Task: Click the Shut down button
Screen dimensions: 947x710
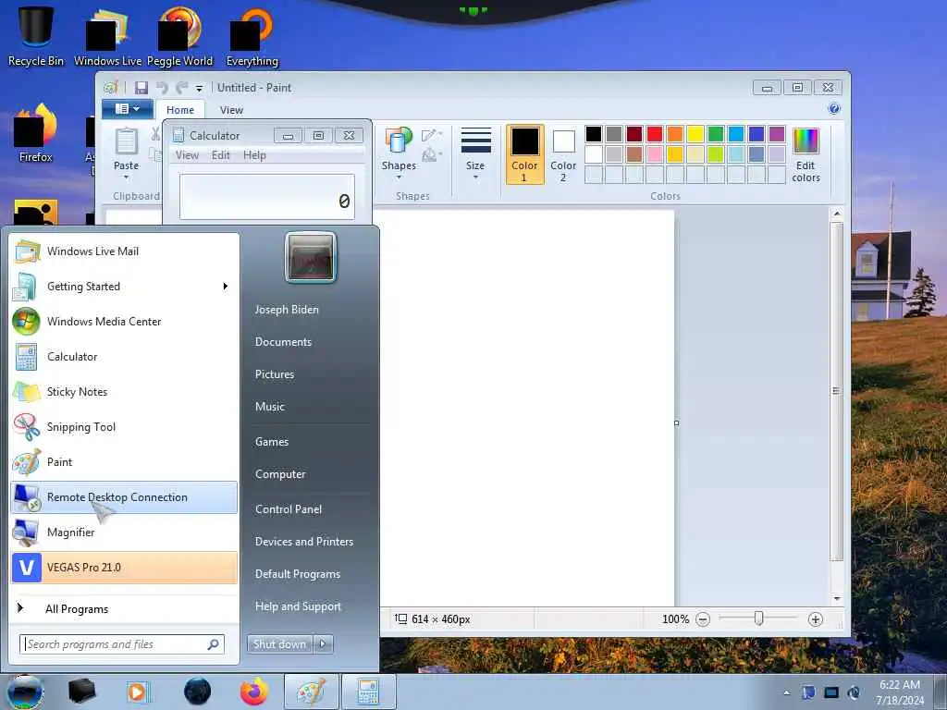Action: (279, 644)
